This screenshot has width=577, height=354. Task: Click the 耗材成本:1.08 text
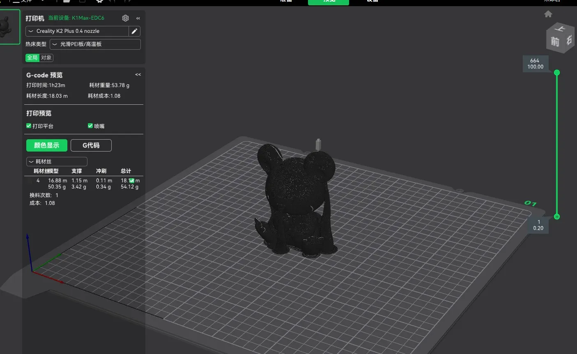coord(104,96)
